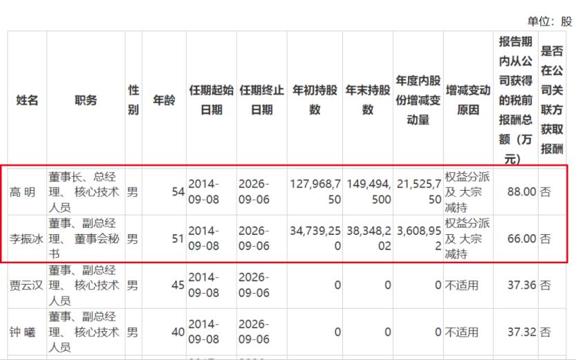Click the 38,348,202 year-end shares cell
The image size is (576, 360).
click(x=368, y=239)
